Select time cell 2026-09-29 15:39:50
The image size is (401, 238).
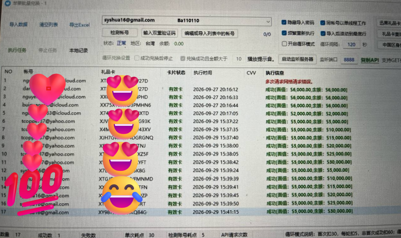[215, 203]
